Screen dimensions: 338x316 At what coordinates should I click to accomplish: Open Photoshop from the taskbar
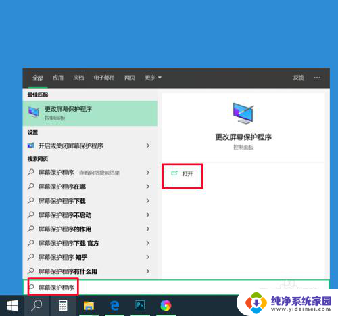140,305
